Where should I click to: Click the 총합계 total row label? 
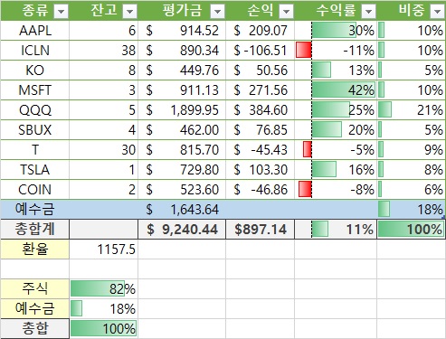(35, 230)
